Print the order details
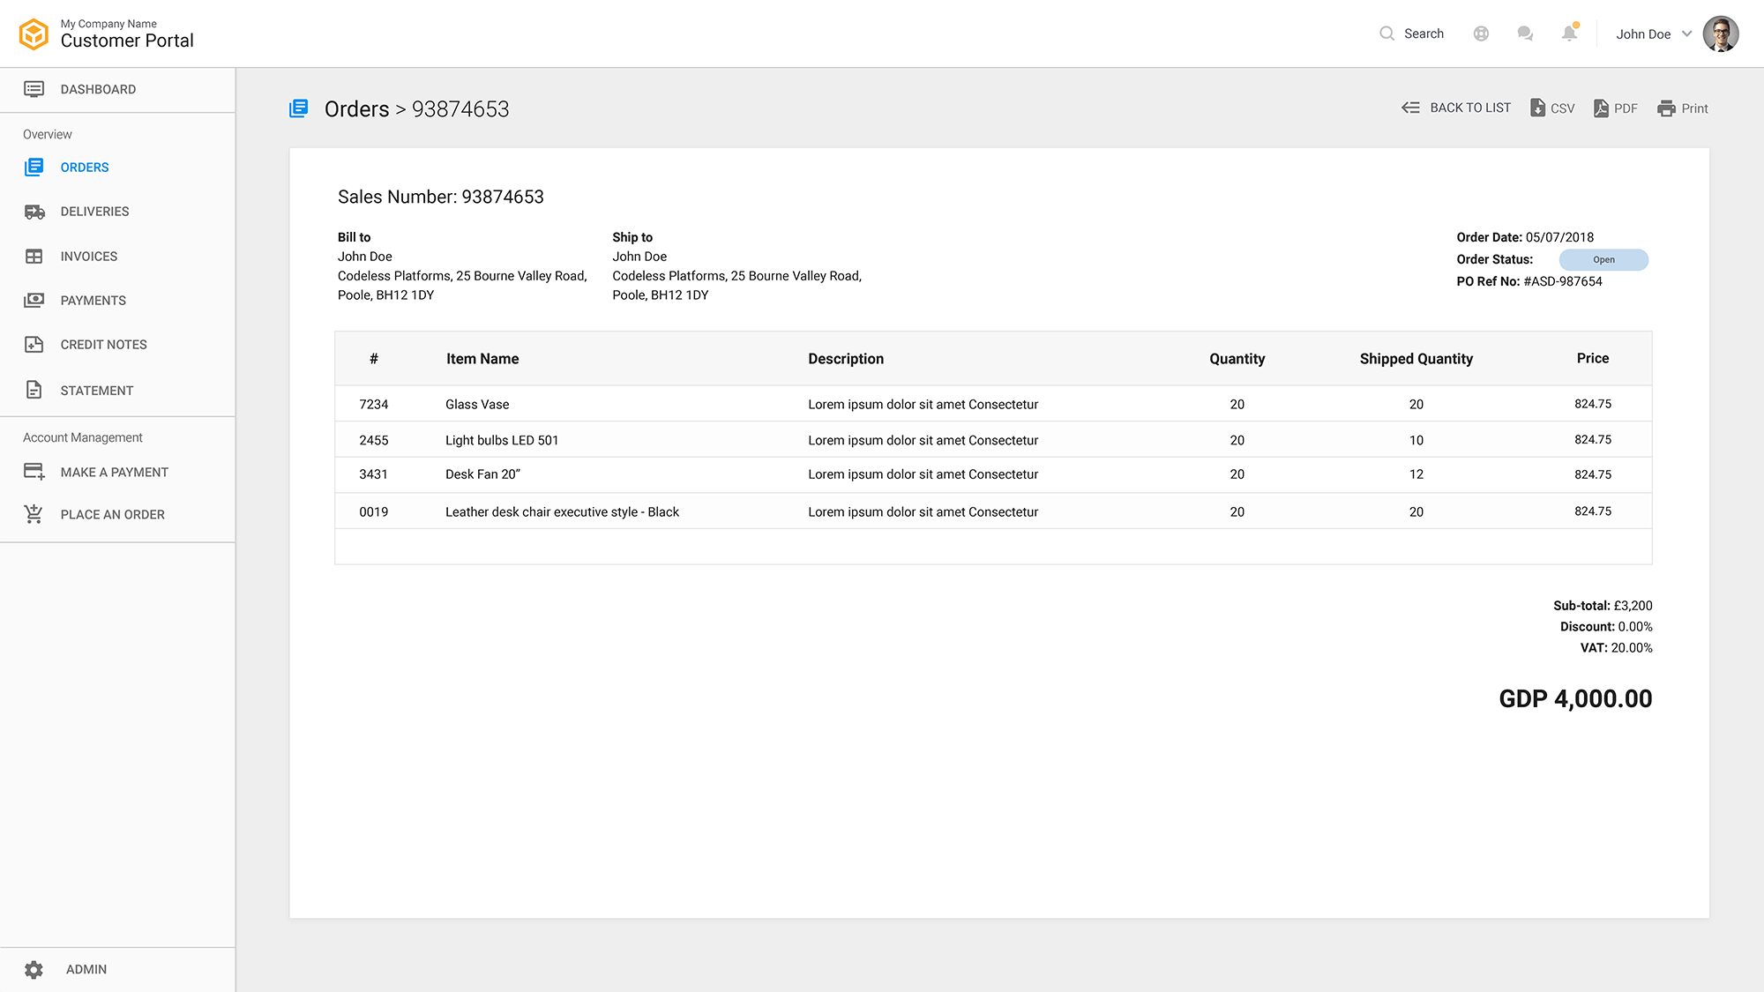Screen dimensions: 1764x992 [x=1683, y=108]
